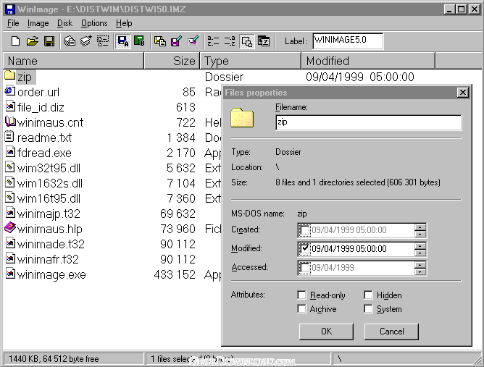Select the winimafr.t32 file name

pyautogui.click(x=48, y=259)
